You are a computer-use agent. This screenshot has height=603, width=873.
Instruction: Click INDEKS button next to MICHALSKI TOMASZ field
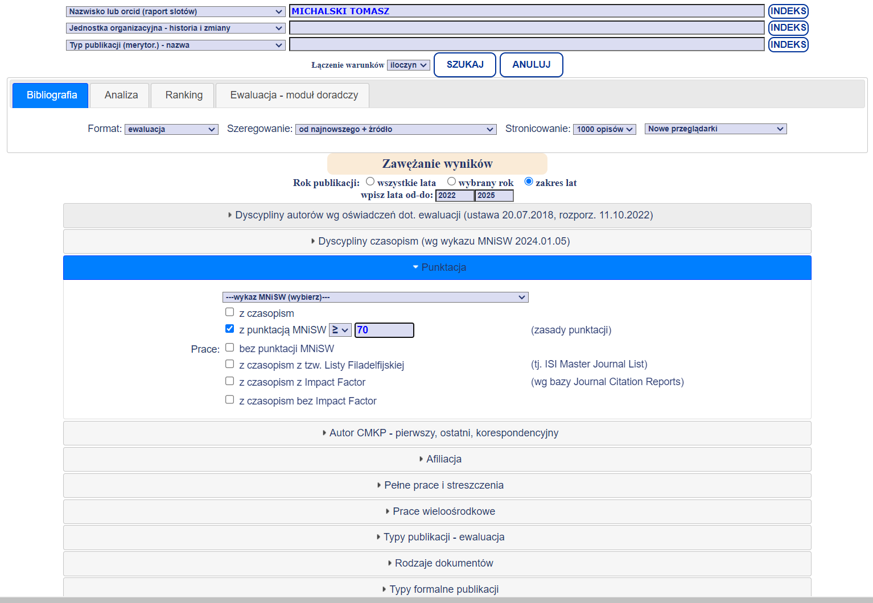tap(788, 11)
